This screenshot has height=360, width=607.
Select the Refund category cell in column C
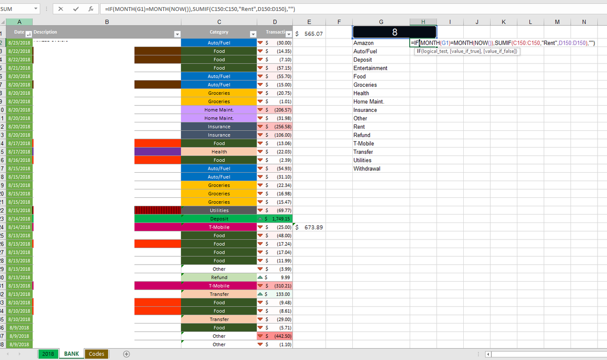coord(219,277)
